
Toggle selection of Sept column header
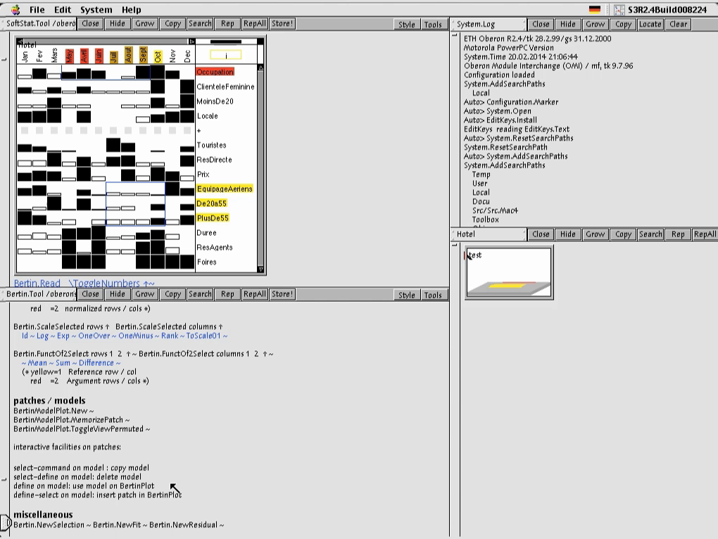(143, 55)
